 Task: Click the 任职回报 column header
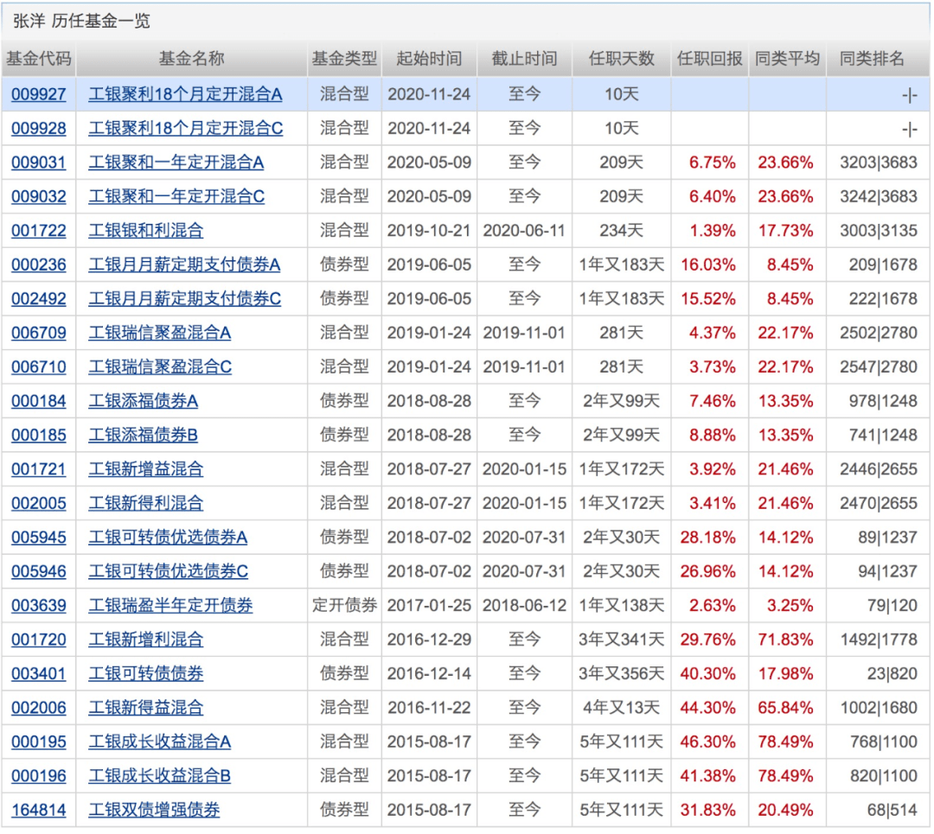pos(709,59)
